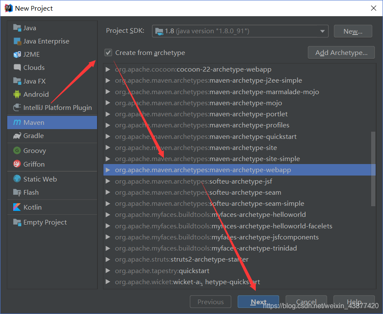Select maven-archetype-site row

click(239, 148)
